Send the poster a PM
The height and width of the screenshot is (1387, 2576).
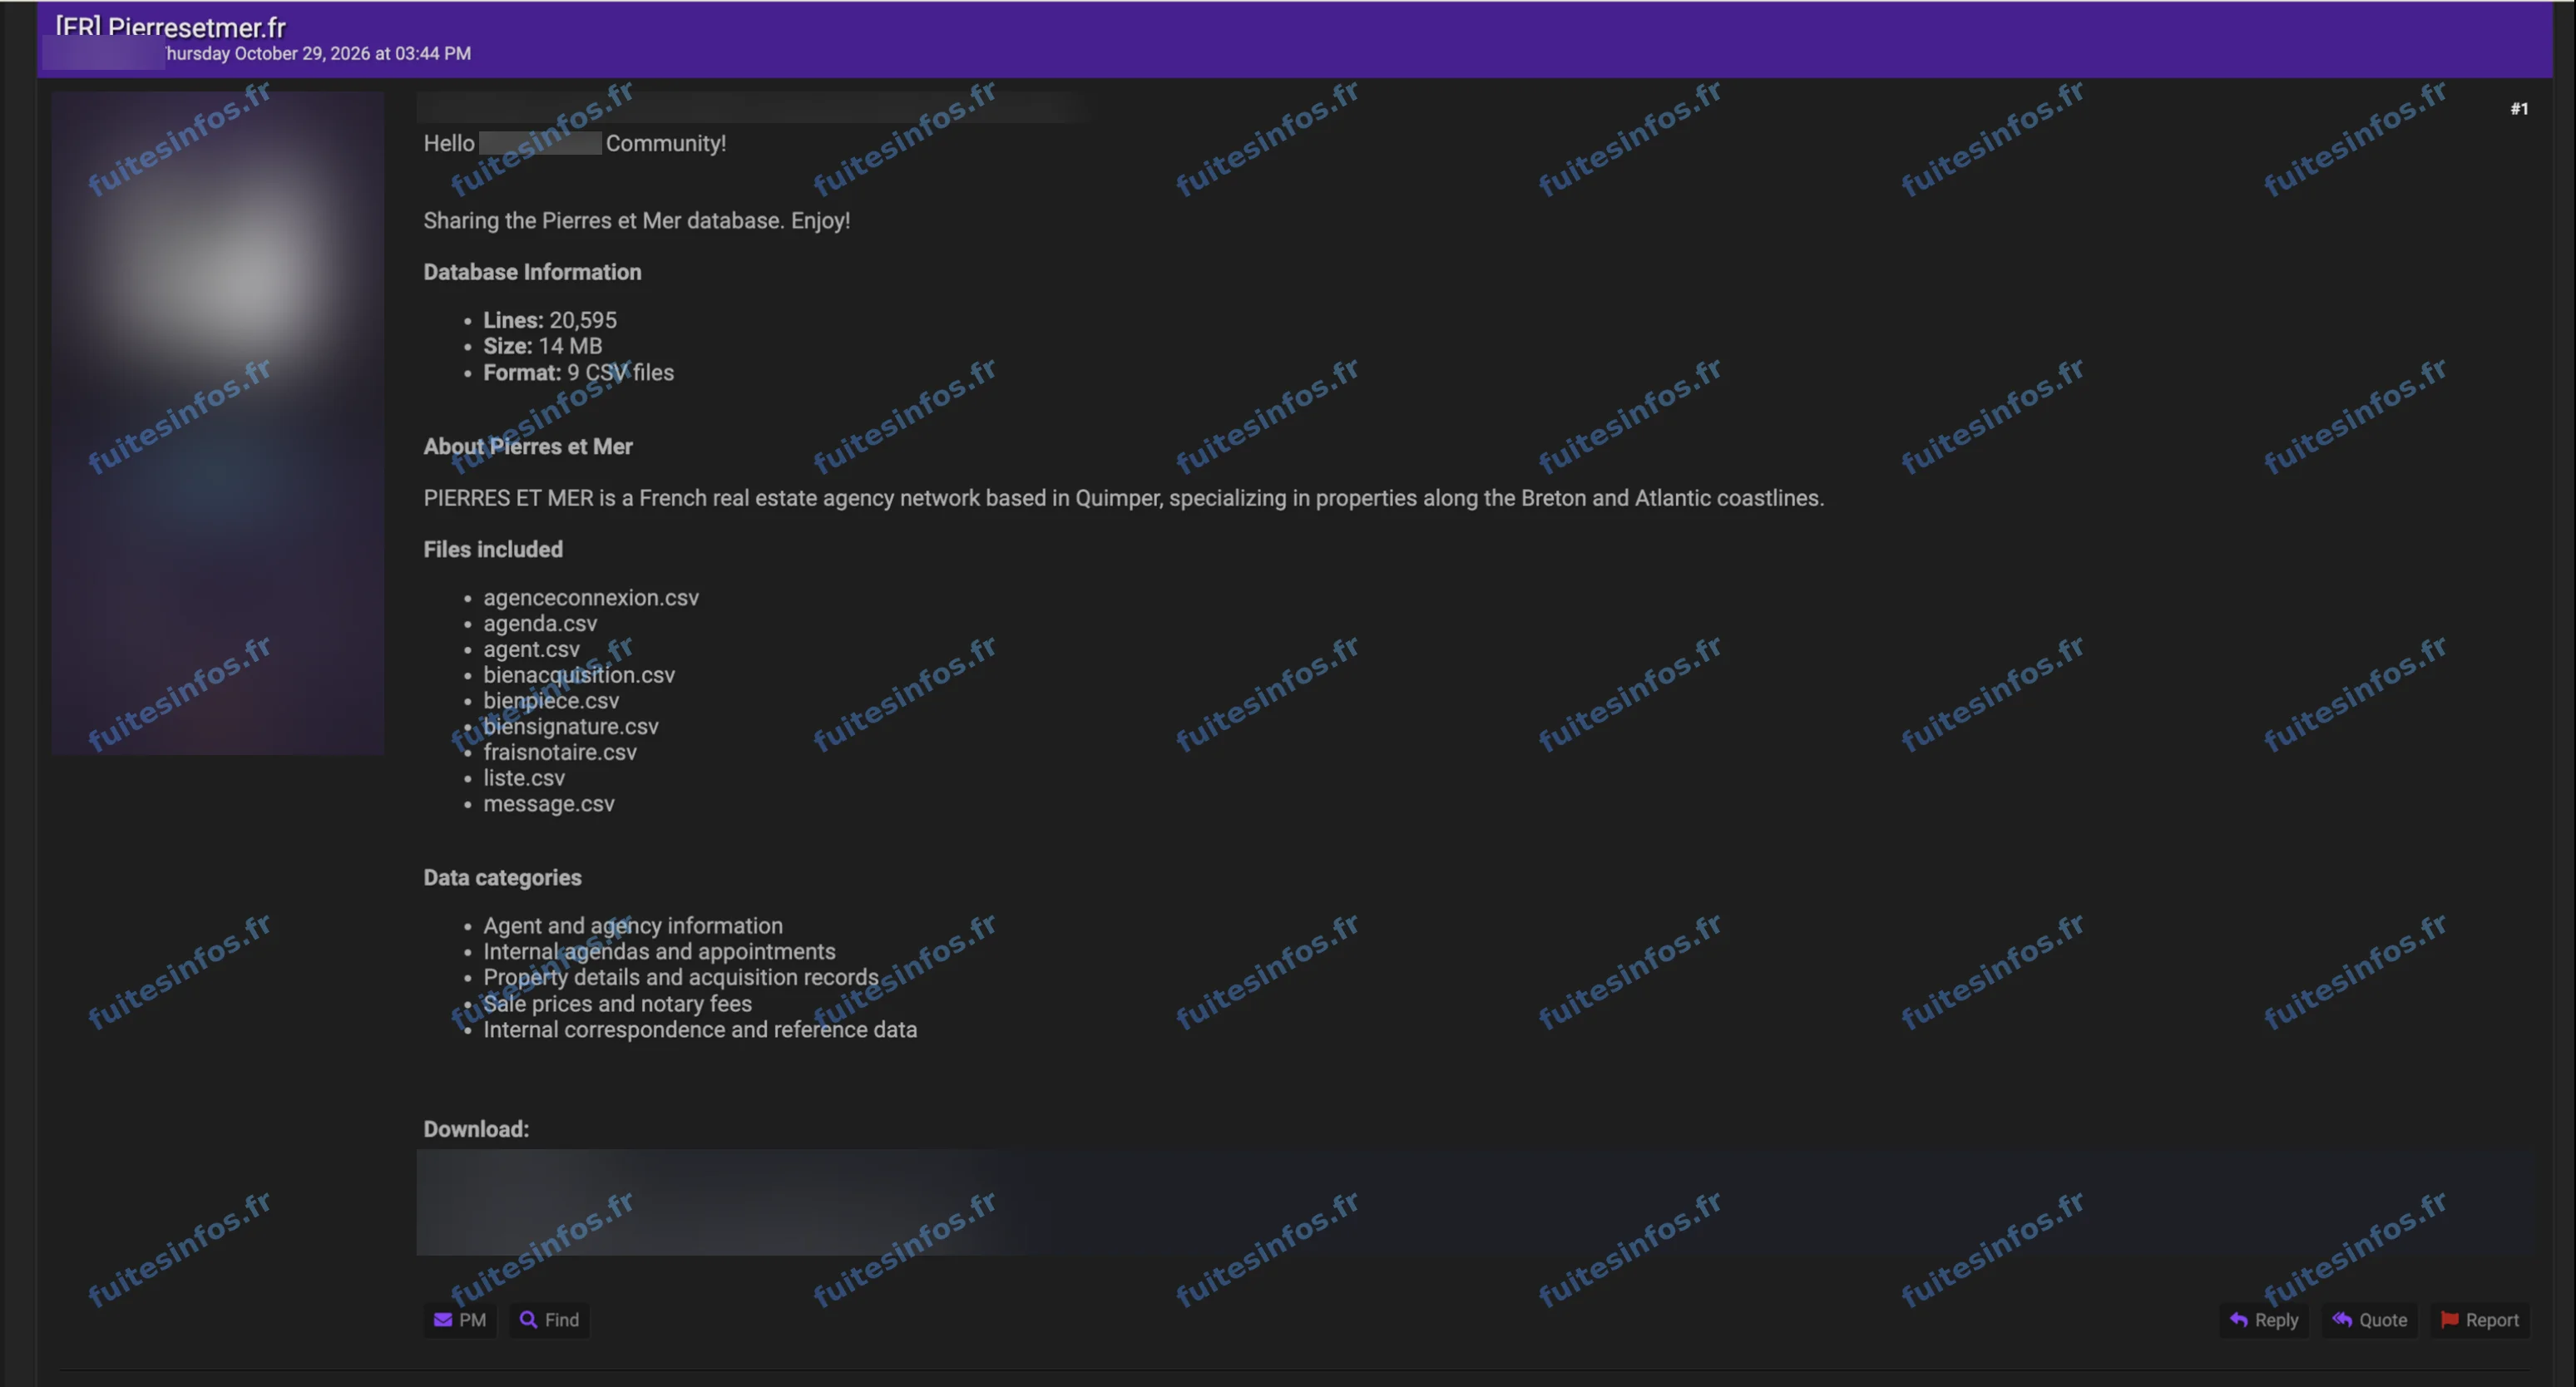click(x=460, y=1319)
